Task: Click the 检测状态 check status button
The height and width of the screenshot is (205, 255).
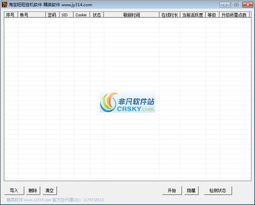Action: tap(218, 190)
